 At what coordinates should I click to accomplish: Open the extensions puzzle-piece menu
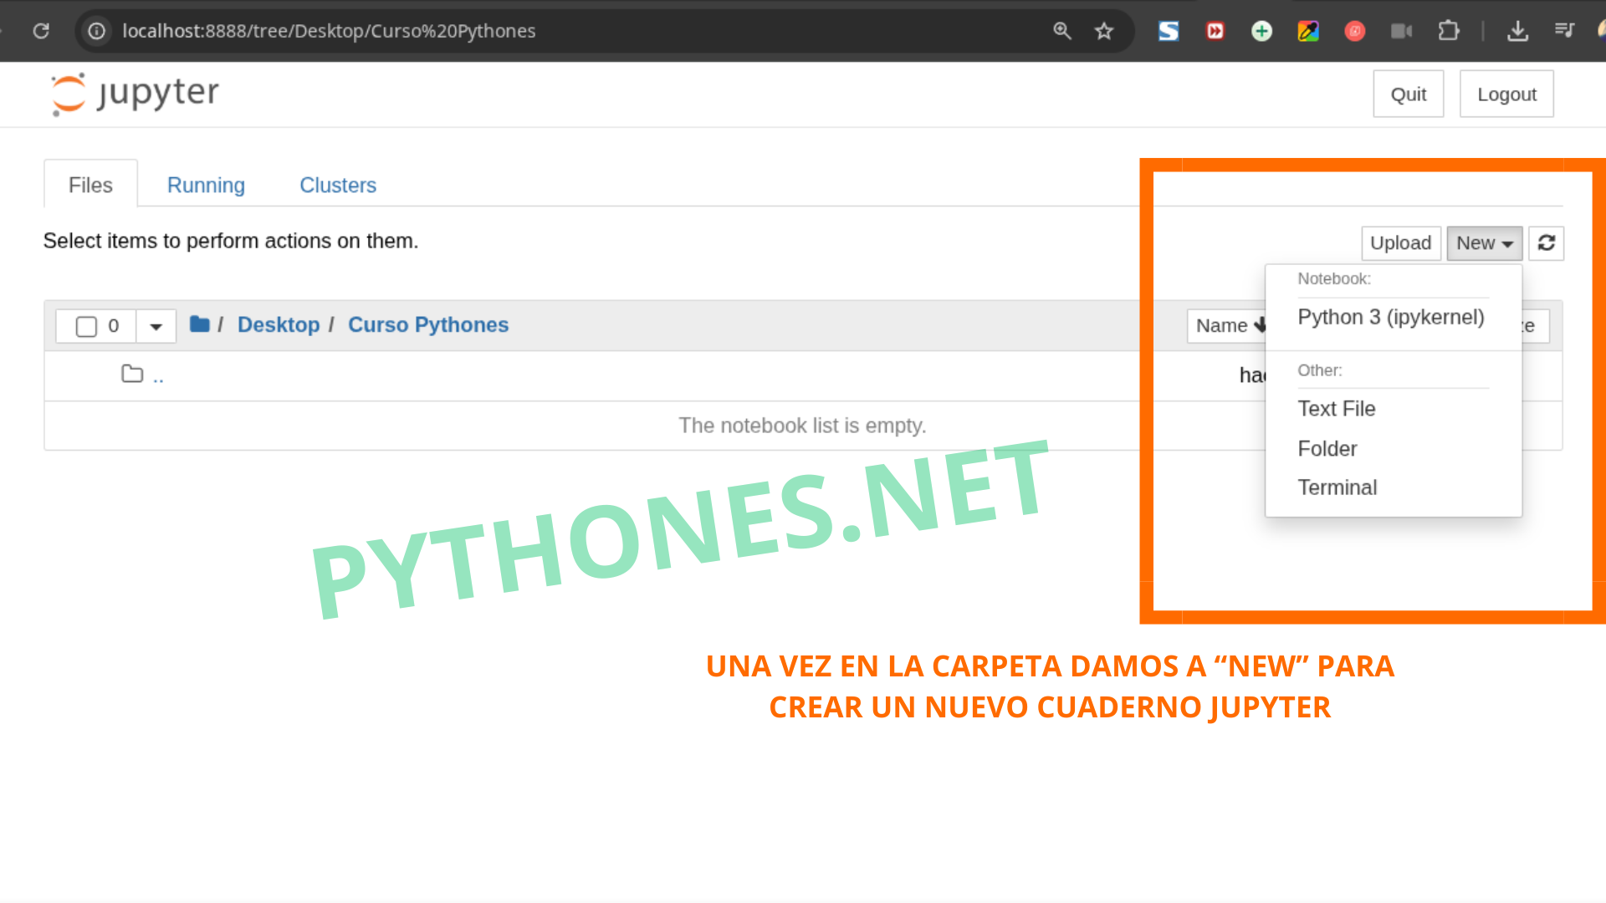point(1449,31)
